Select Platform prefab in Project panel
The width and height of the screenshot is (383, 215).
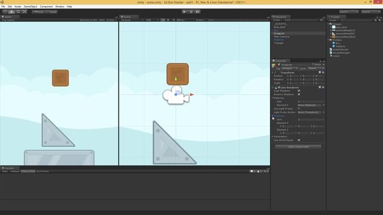pyautogui.click(x=341, y=47)
